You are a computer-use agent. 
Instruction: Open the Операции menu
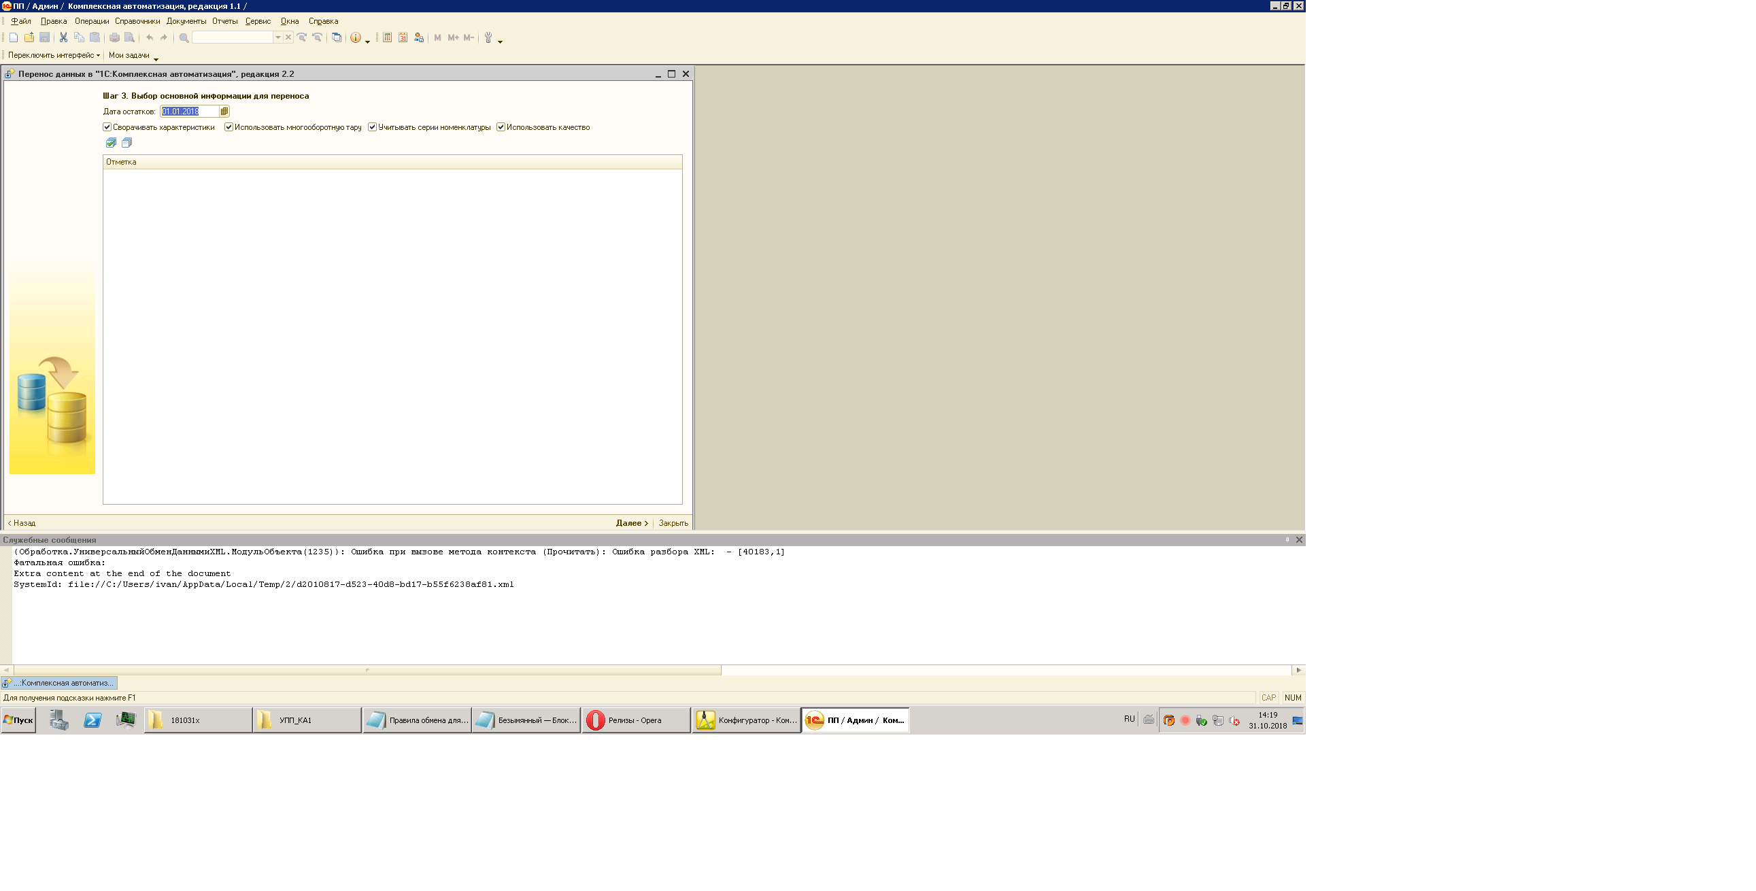pos(92,21)
